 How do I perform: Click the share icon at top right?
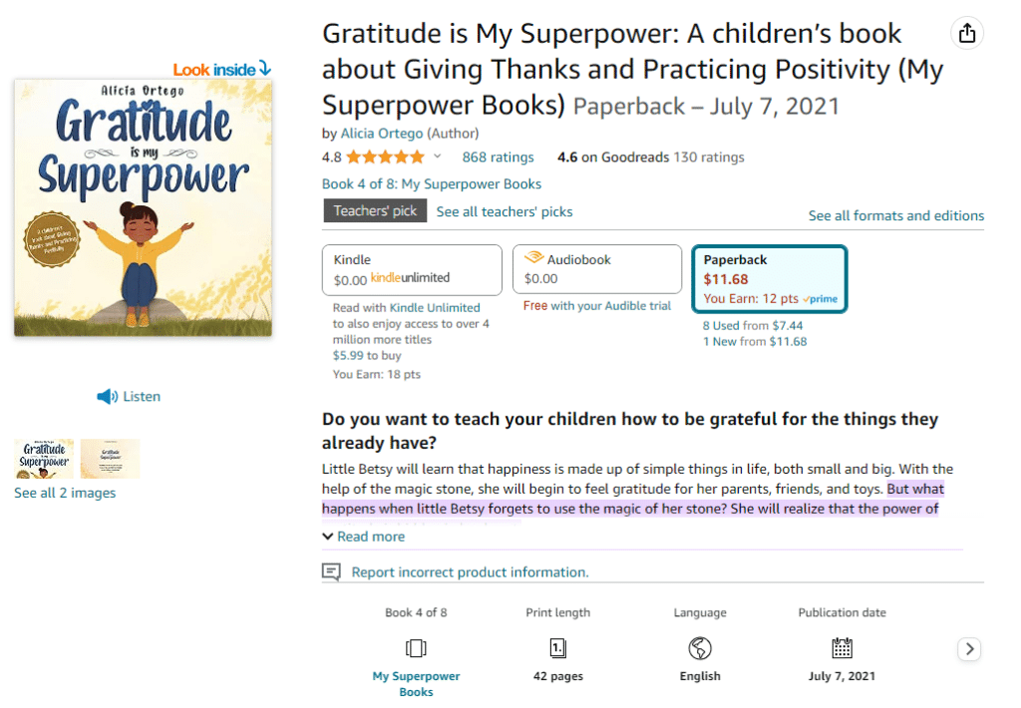(x=966, y=33)
